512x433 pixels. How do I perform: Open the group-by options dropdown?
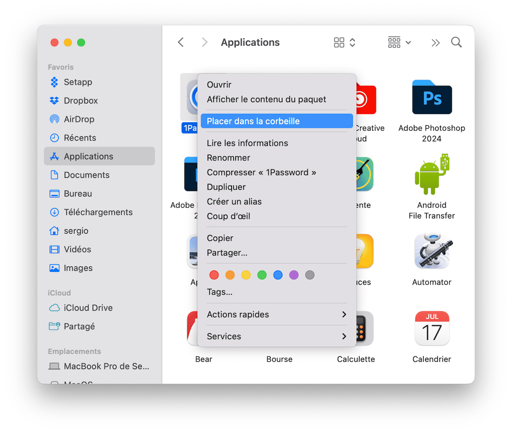click(399, 43)
